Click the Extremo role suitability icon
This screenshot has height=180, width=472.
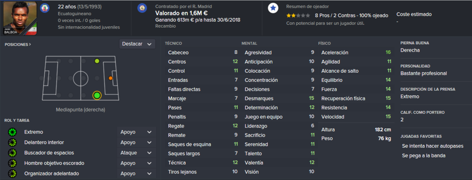12,132
